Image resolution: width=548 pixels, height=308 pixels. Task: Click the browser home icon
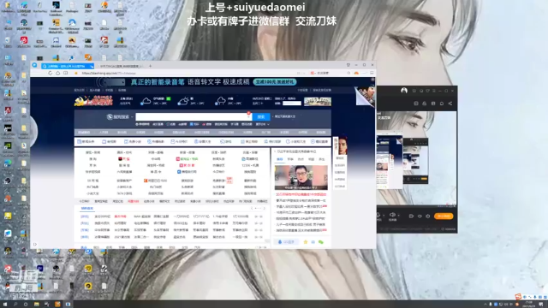coord(57,73)
